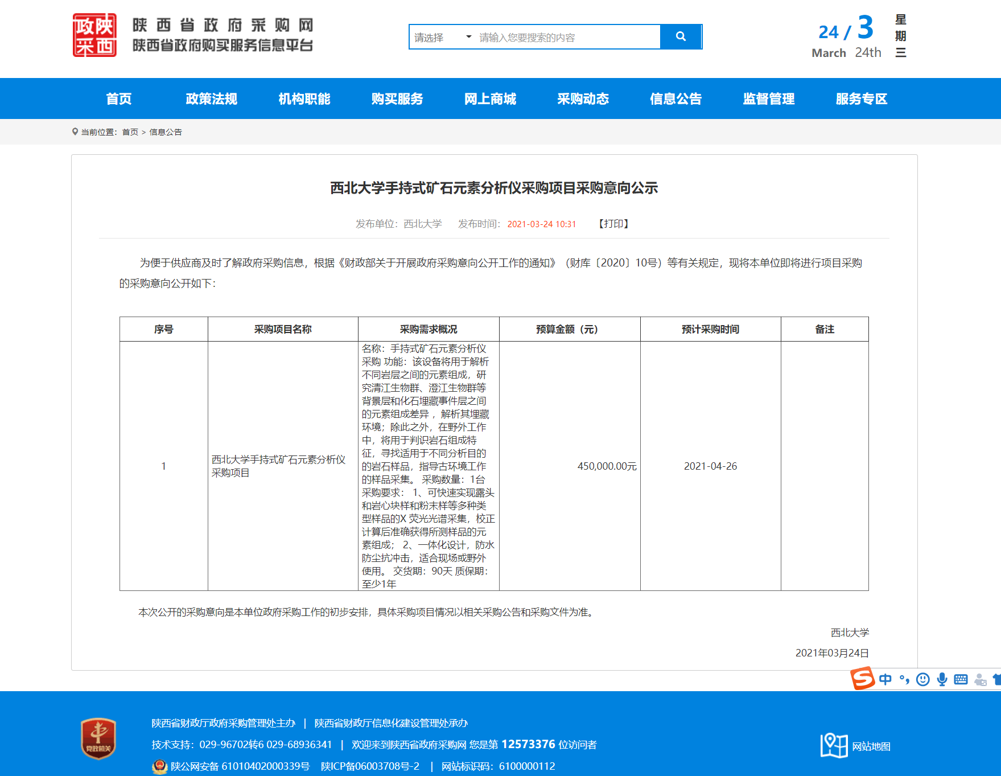The height and width of the screenshot is (776, 1001).
Task: Open the 网上商城 nav item
Action: [x=490, y=99]
